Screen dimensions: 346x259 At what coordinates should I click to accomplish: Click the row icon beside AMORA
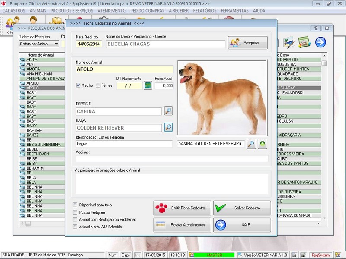coord(22,69)
